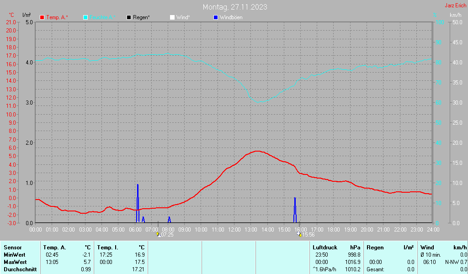
Task: Click the 'Luftdruck' column header
Action: point(325,248)
